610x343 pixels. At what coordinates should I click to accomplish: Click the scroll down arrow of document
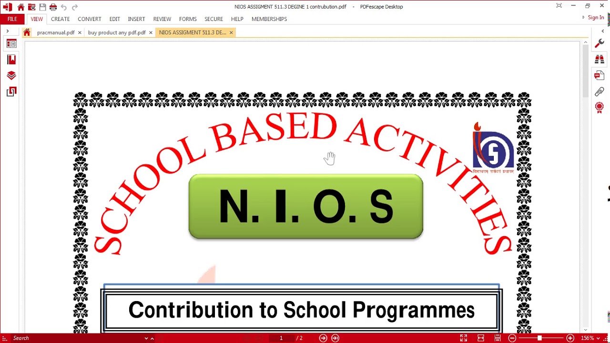tap(585, 330)
